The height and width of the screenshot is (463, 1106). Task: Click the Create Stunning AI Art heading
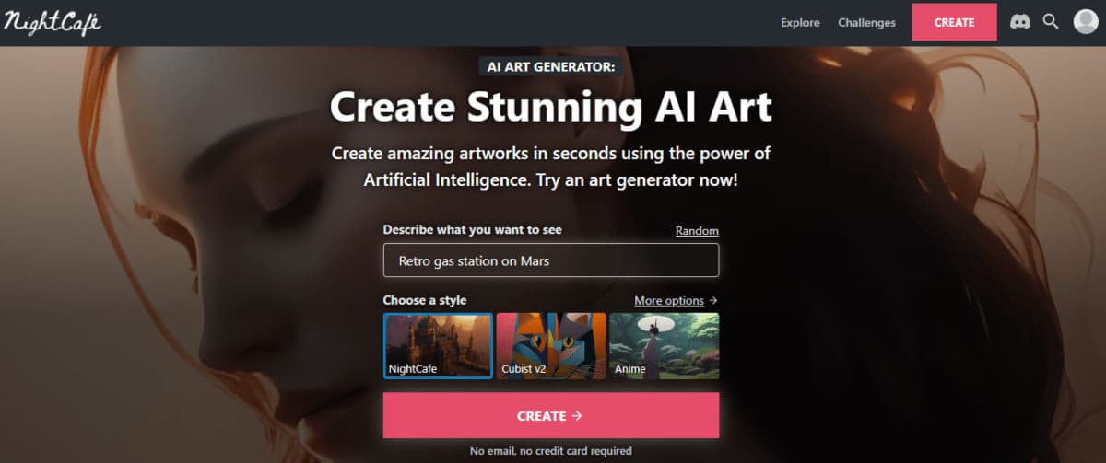click(x=551, y=108)
